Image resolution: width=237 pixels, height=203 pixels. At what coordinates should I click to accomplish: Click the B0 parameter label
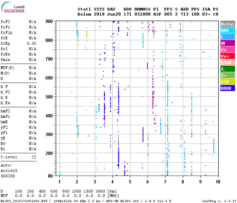click(3, 144)
